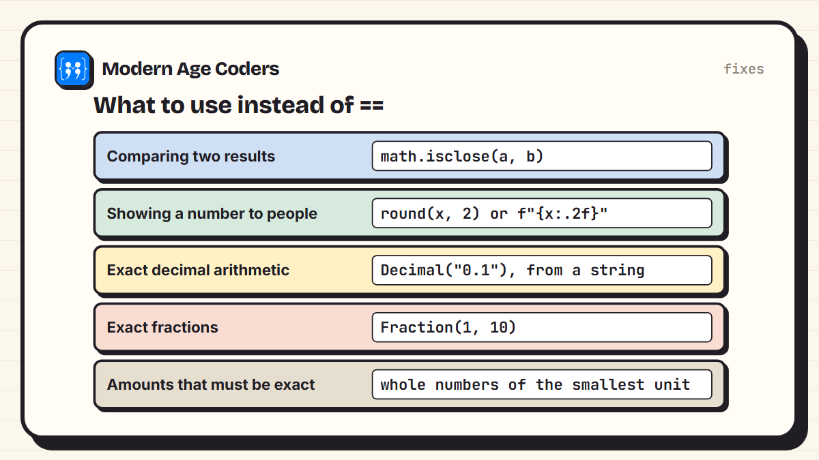
Task: Select the 'Amounts that must be exact' label
Action: tap(211, 384)
